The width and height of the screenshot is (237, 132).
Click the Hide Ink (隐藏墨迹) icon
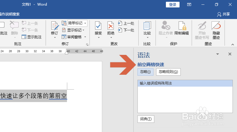216,26
